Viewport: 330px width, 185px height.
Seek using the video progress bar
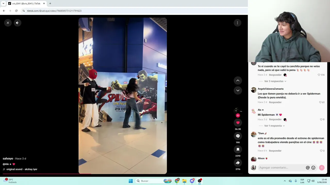pos(123,174)
